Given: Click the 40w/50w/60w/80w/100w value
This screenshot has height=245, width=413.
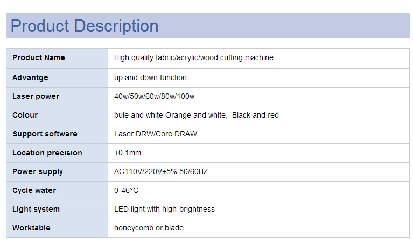Looking at the screenshot, I should 154,97.
